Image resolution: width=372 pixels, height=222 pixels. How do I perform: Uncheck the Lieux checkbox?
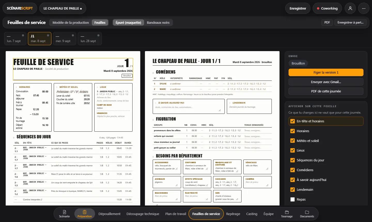coord(293,150)
